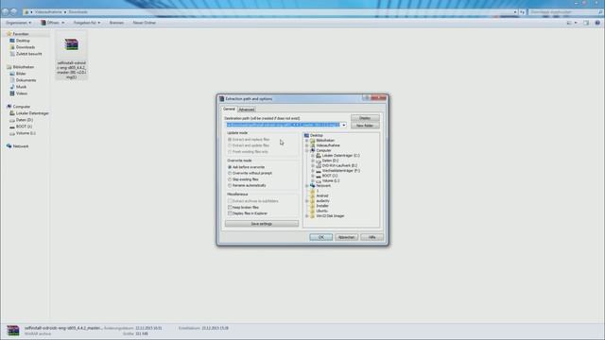Collapse Computer in dialog folder tree
Viewport: 605px width, 340px height.
pos(306,151)
